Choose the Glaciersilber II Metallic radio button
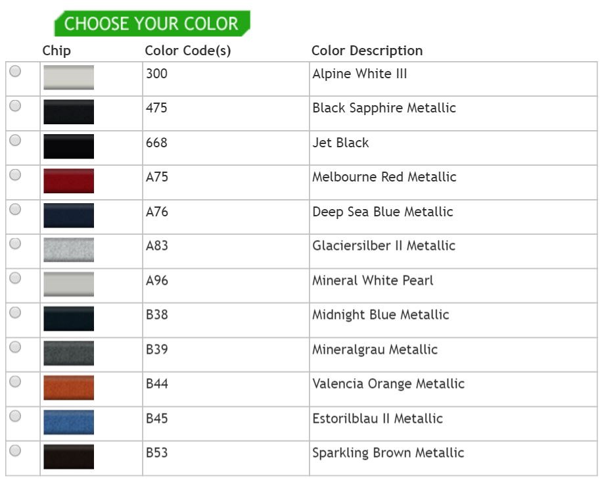 (x=15, y=243)
